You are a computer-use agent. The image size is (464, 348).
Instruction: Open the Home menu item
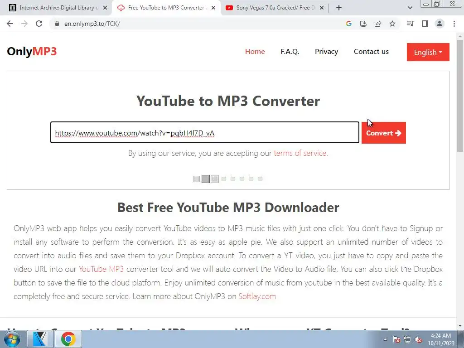click(x=255, y=52)
